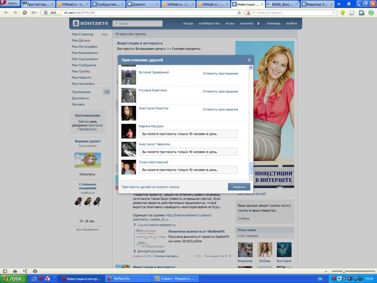Click the VKontakte logo in the header
Screen dimensions: 377x283
pos(91,23)
